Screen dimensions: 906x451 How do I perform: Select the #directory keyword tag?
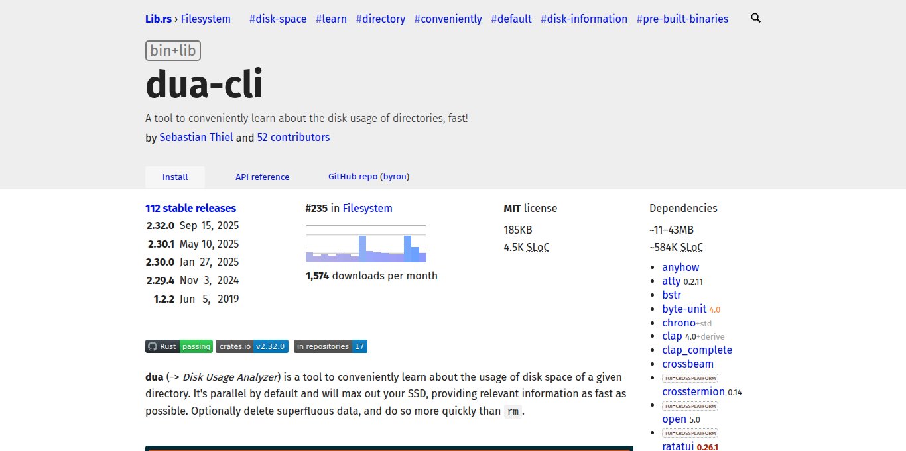381,19
